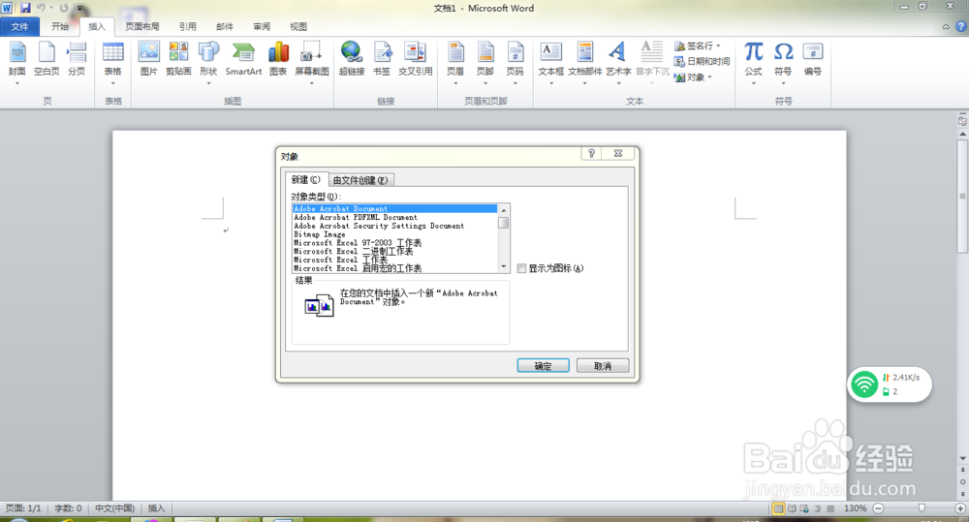Insert WordArt (艺术字)
The height and width of the screenshot is (522, 969).
[618, 62]
